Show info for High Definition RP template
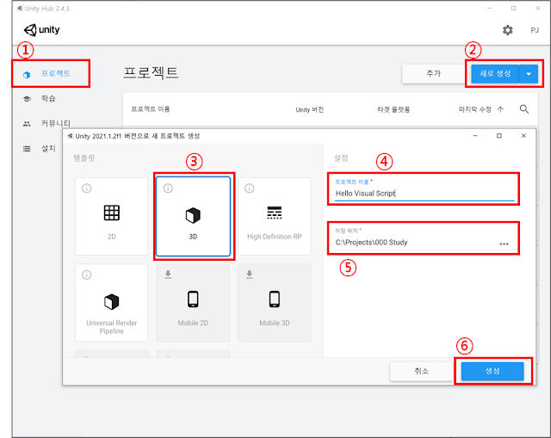Image resolution: width=551 pixels, height=438 pixels. 250,188
